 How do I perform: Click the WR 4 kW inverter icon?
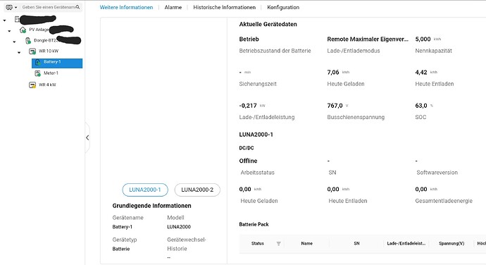[x=32, y=85]
